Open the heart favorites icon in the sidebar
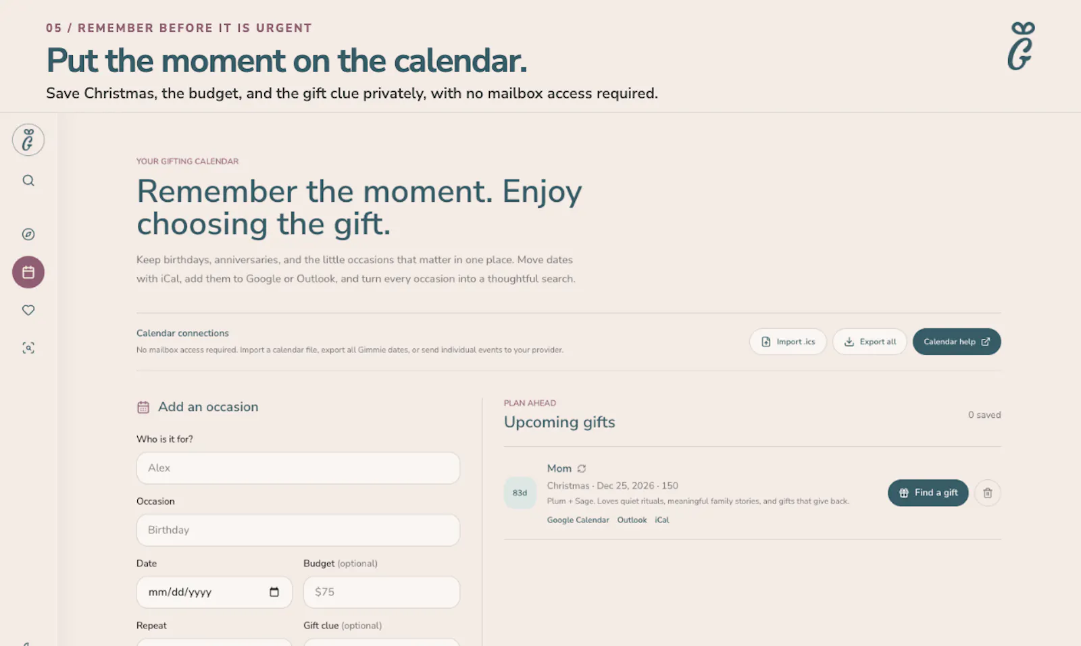 click(28, 310)
